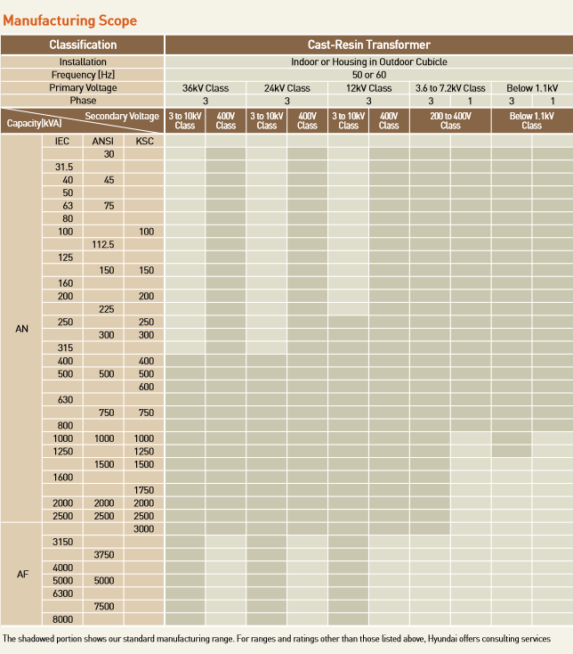Image resolution: width=573 pixels, height=654 pixels.
Task: Click the 'Below 1.1kV' primary voltage header
Action: [x=532, y=88]
